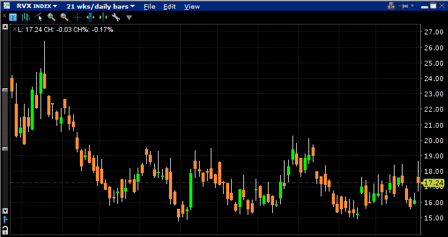
Task: Open the View menu
Action: (x=192, y=6)
